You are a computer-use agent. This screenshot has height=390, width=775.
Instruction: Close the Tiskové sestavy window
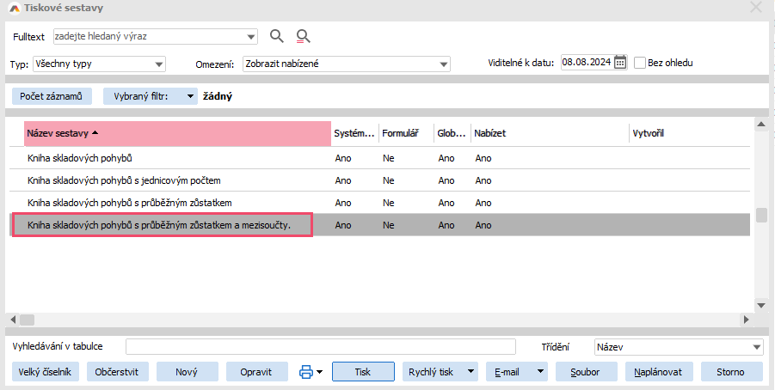756,8
